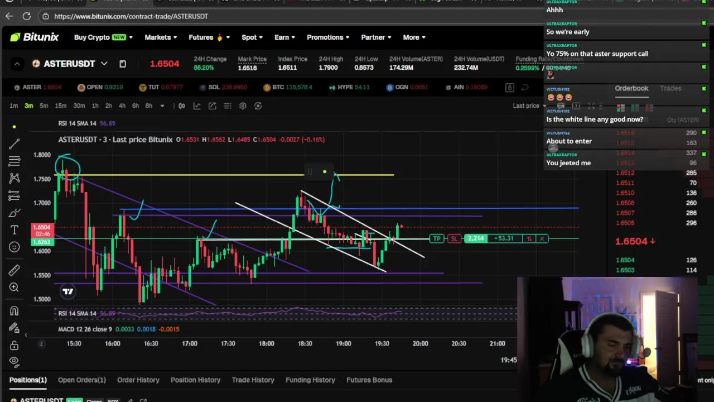Set TP on the chart position line
The height and width of the screenshot is (402, 714).
437,239
